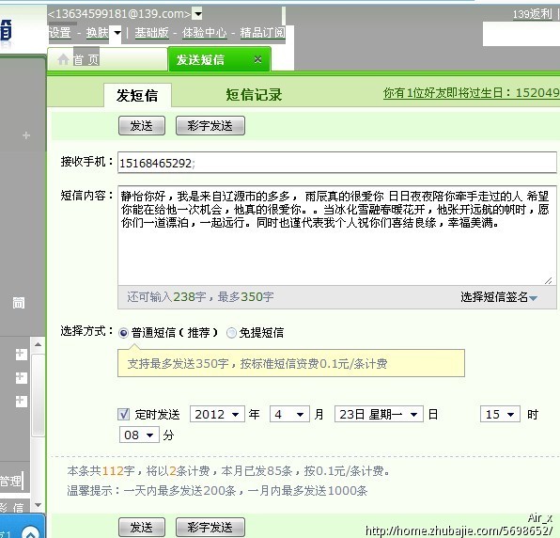Open the 首页 home tab
560x538 pixels.
(107, 59)
